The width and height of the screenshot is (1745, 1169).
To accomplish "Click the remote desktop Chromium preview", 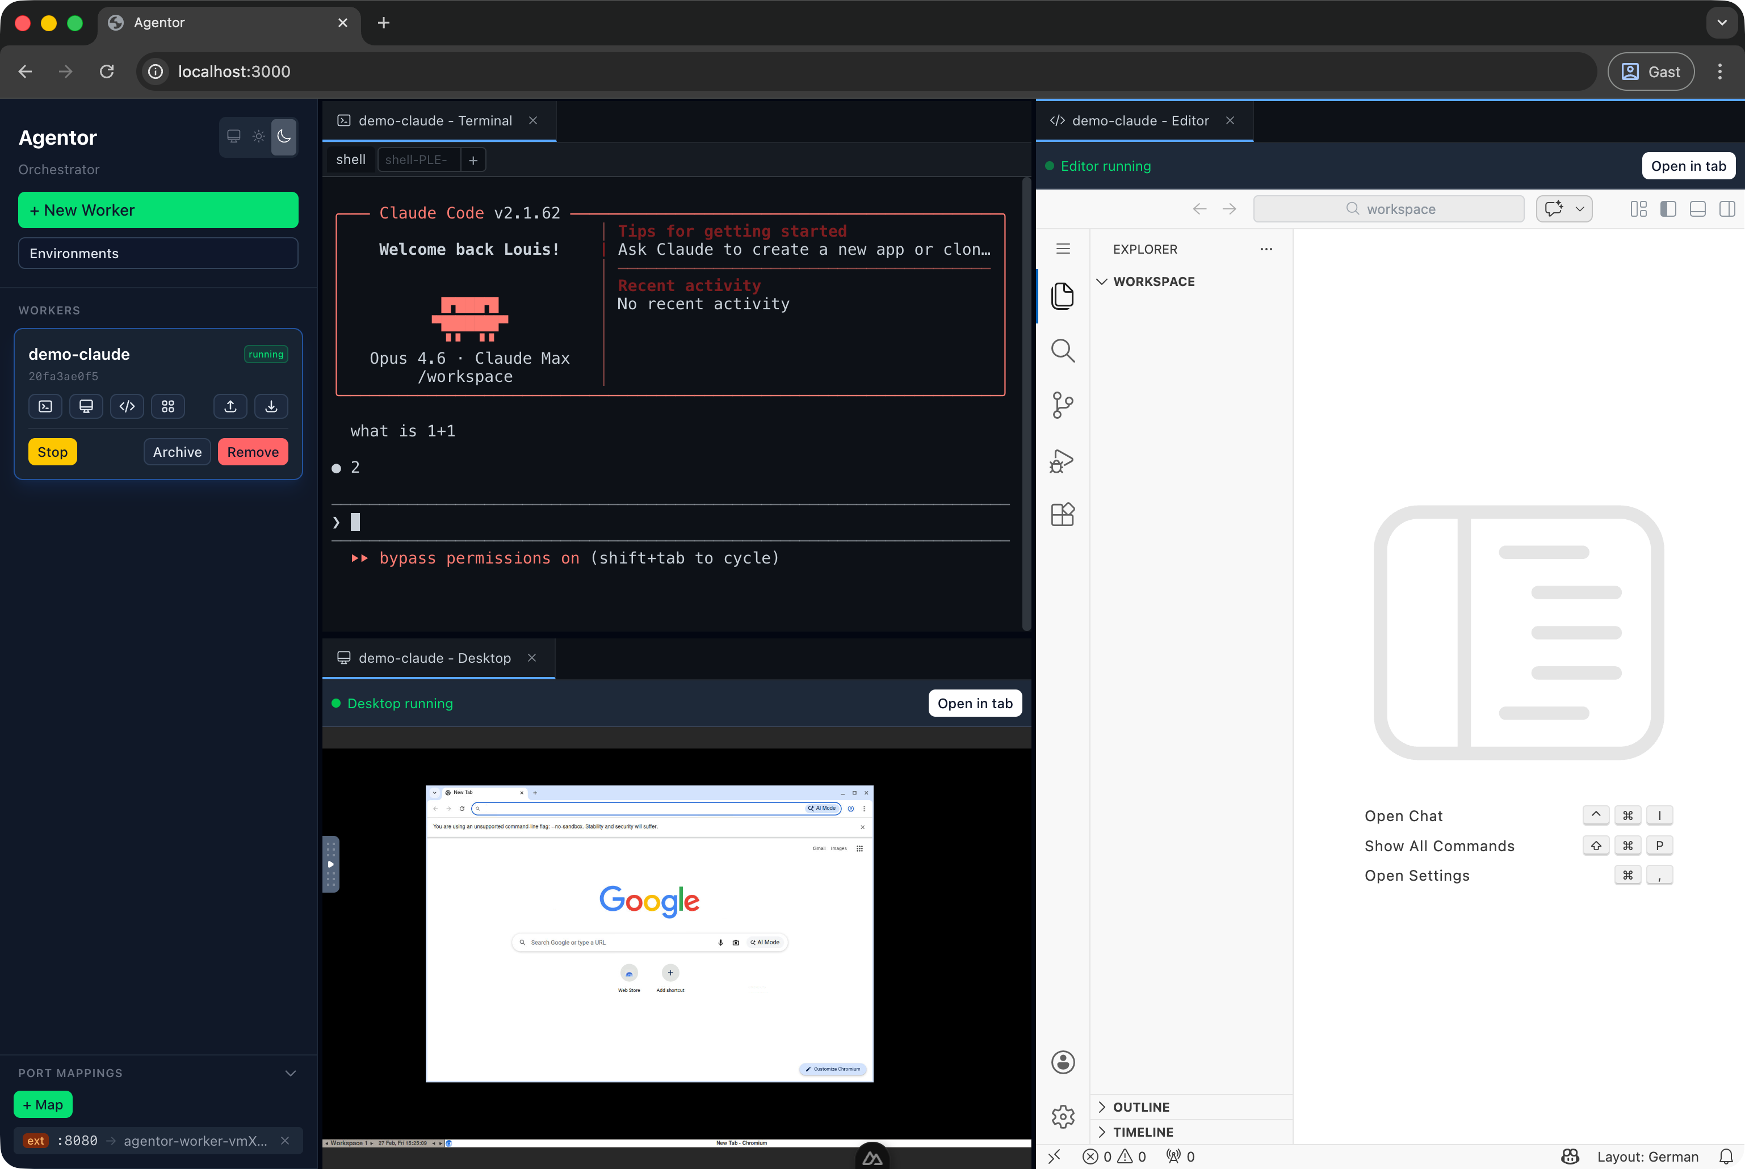I will pyautogui.click(x=649, y=933).
